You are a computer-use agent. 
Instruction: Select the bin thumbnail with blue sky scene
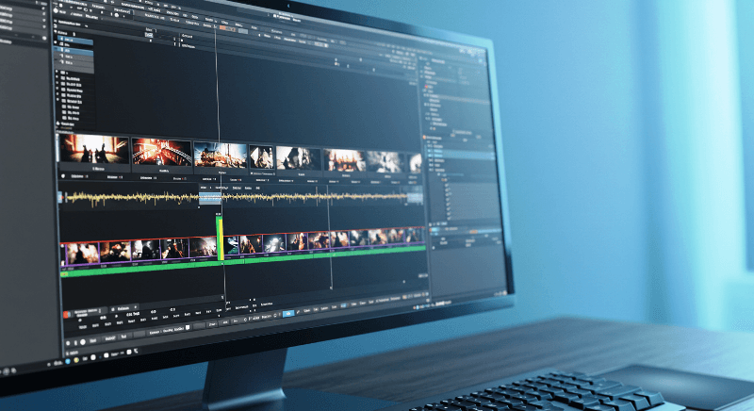point(221,155)
